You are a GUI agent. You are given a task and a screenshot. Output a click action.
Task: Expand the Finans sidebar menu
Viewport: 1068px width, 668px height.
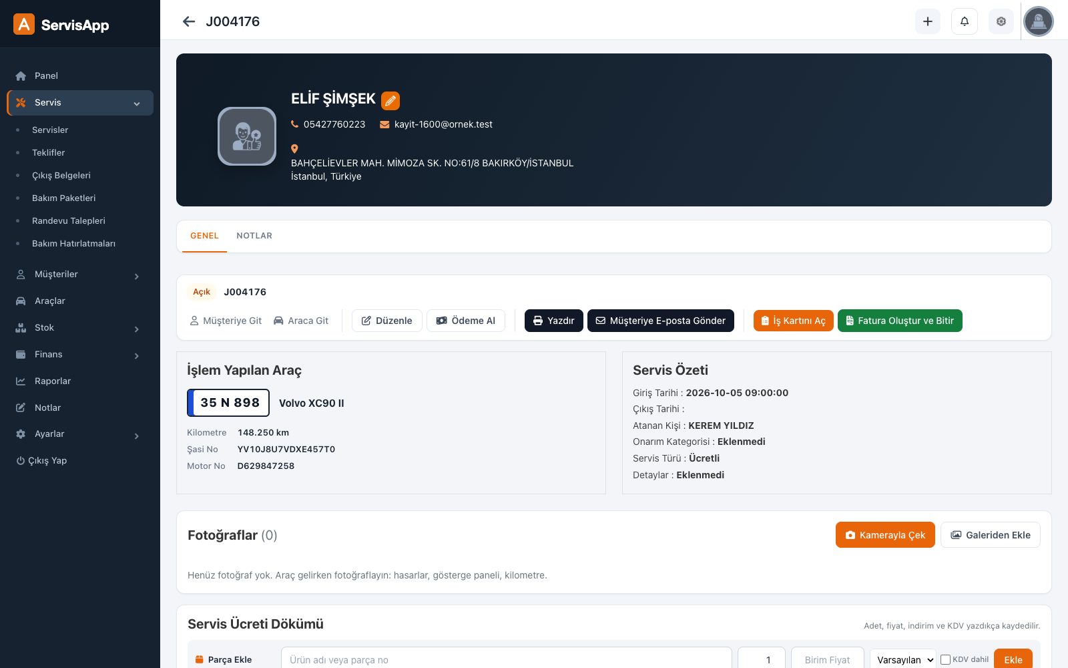80,355
